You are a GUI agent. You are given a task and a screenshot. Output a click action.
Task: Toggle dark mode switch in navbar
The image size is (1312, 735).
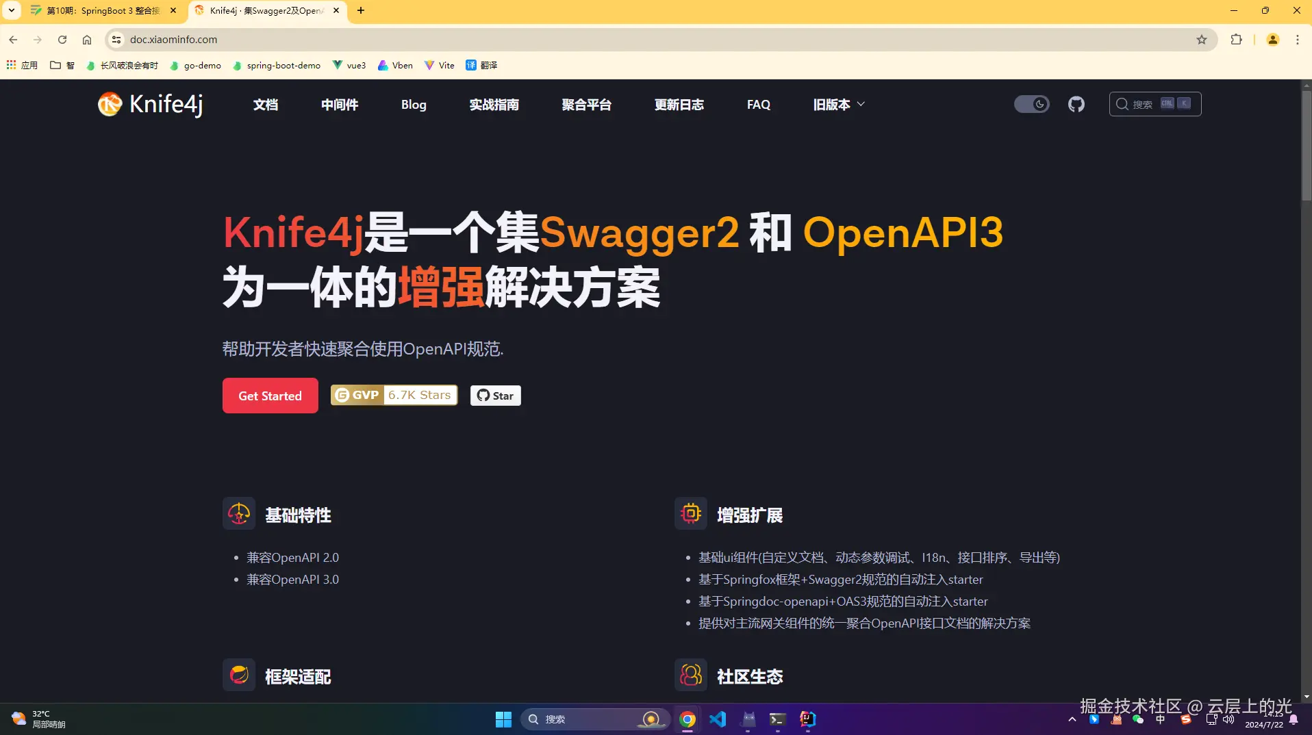(1032, 104)
